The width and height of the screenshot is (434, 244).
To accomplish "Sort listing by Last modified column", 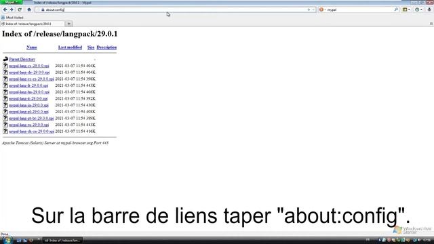I will 70,47.
